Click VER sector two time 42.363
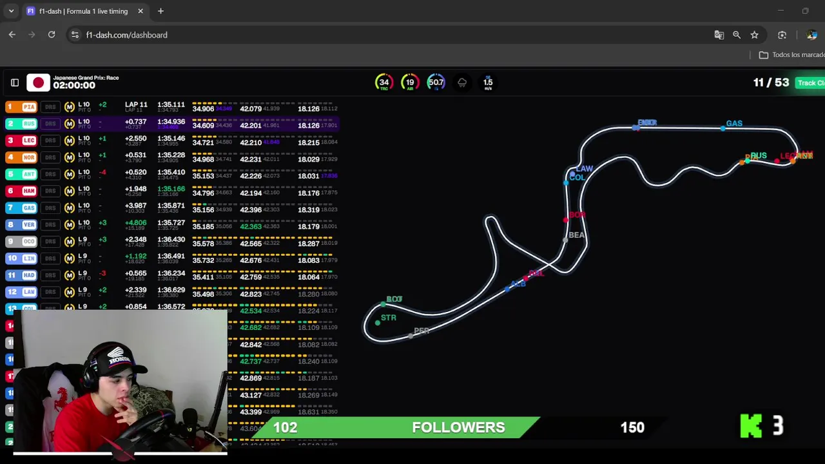This screenshot has width=825, height=464. (x=250, y=226)
